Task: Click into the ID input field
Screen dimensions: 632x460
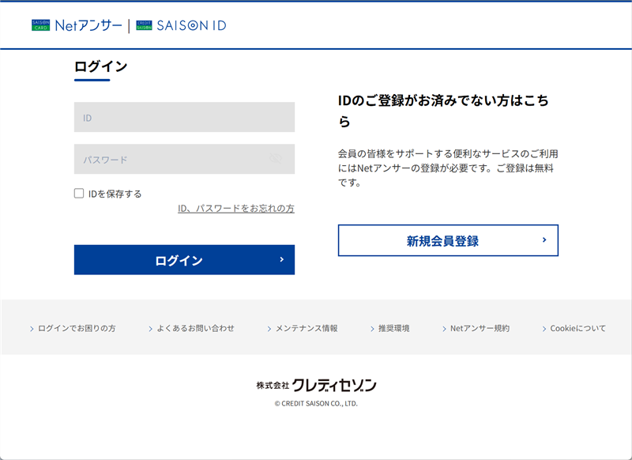Action: click(184, 117)
